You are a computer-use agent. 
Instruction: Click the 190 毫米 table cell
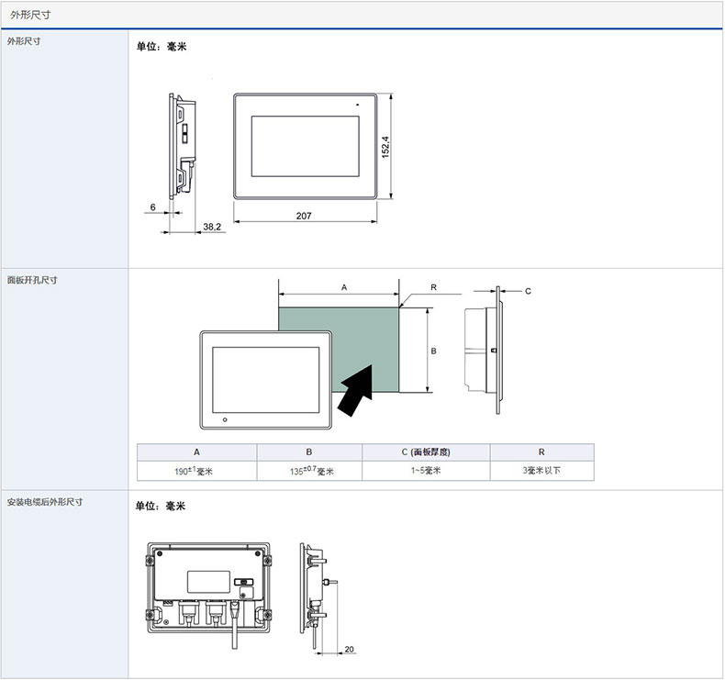pos(196,471)
